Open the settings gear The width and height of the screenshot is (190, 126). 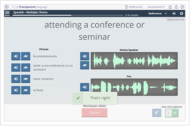(181, 14)
